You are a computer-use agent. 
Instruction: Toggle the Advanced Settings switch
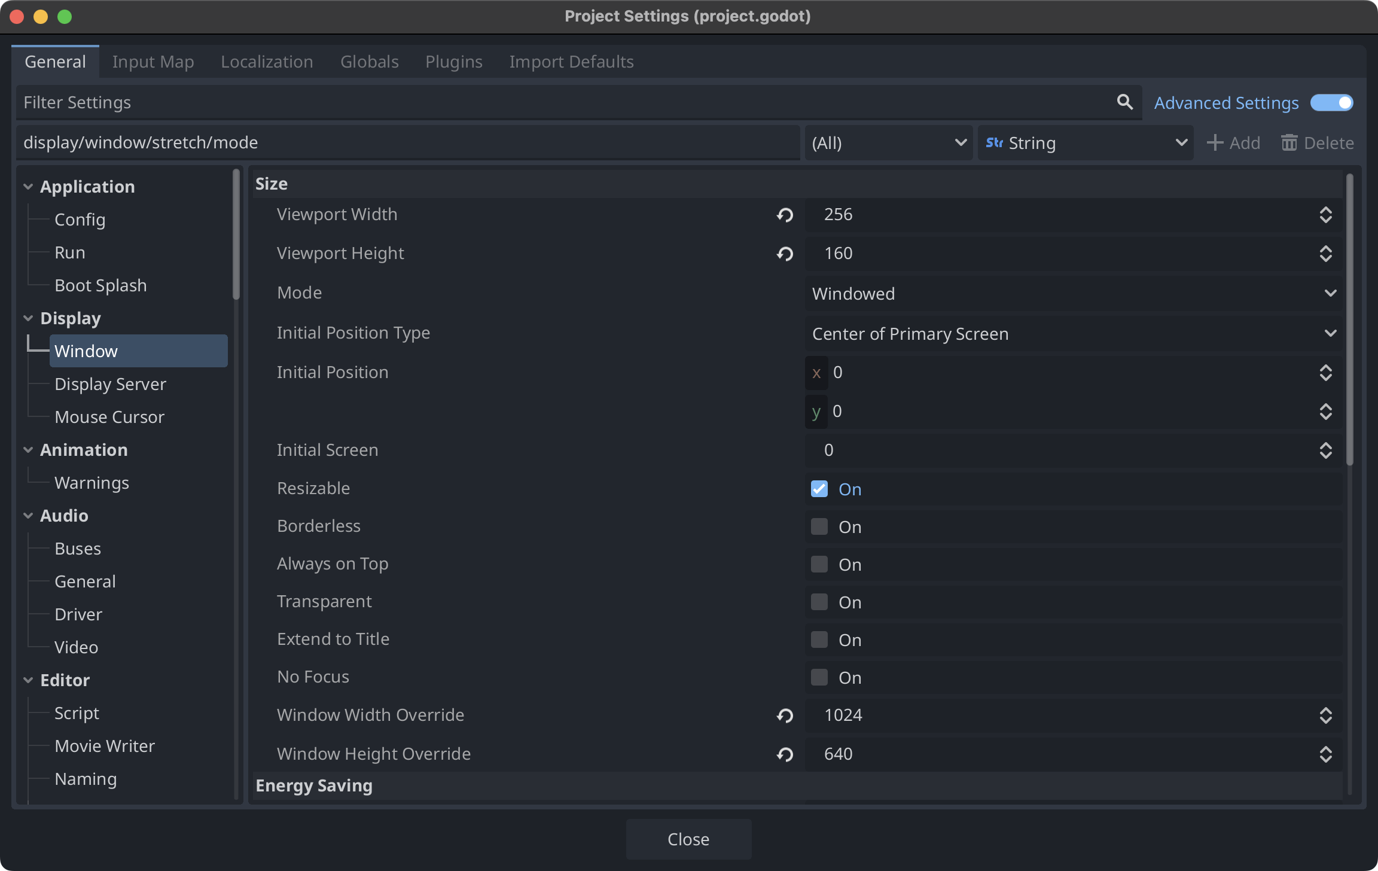tap(1332, 101)
